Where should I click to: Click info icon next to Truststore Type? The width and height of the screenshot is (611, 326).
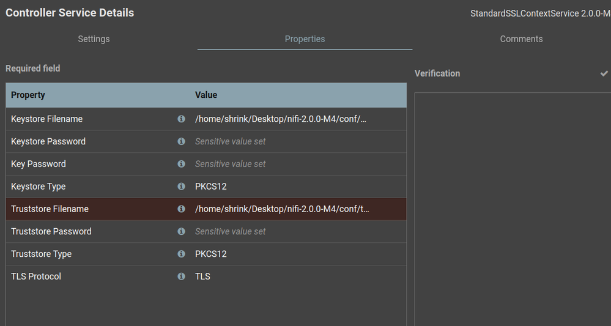click(181, 254)
